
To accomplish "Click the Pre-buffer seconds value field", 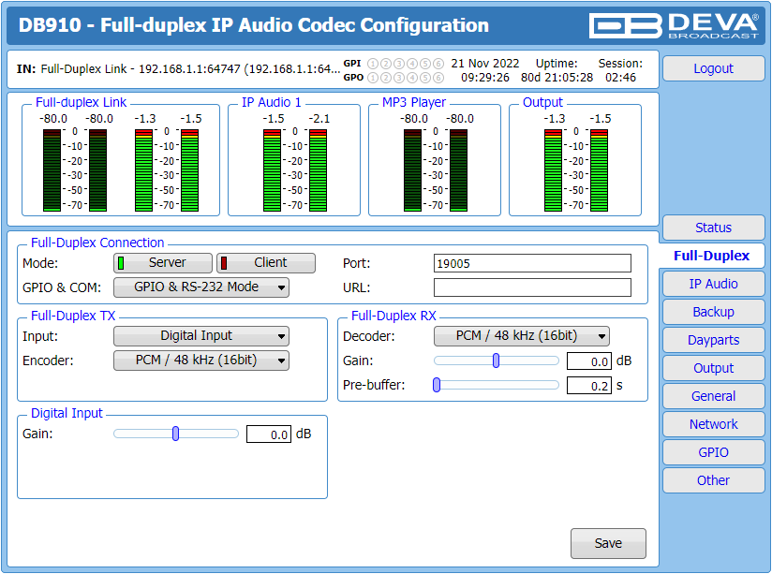I will pos(589,385).
